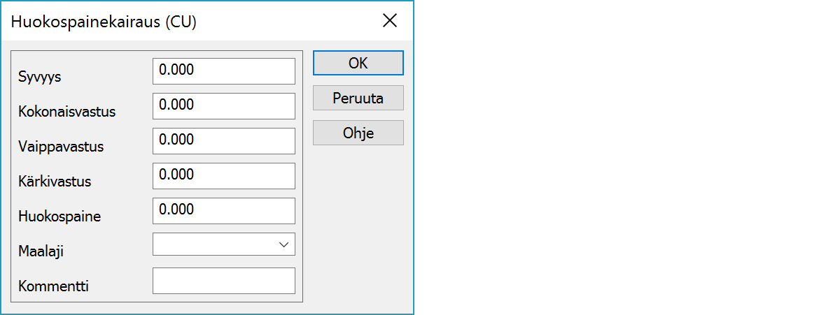Click the Huokospainekairaus (CU) title bar text

(104, 22)
